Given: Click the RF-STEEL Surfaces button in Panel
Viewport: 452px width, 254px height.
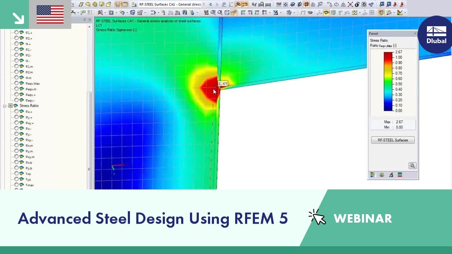Looking at the screenshot, I should (393, 140).
